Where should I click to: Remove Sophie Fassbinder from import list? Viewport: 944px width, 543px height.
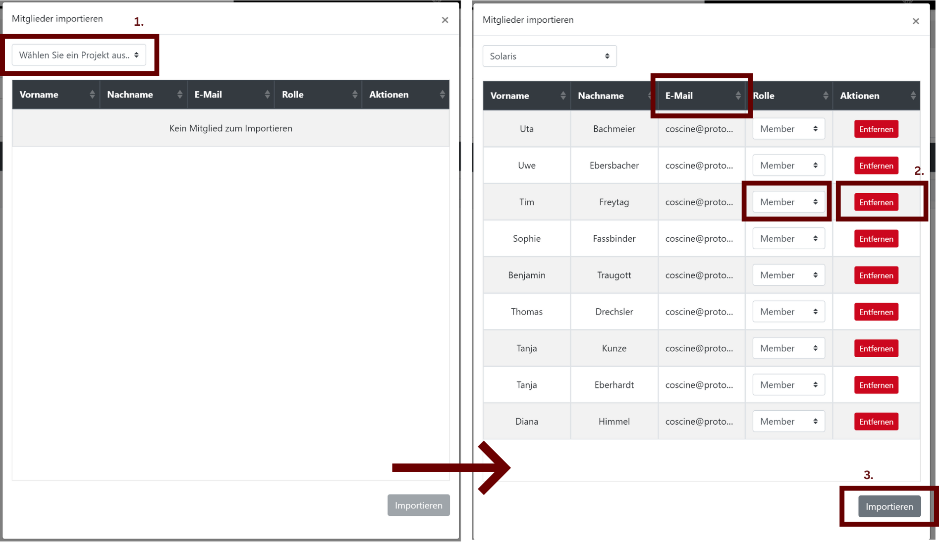pos(876,239)
